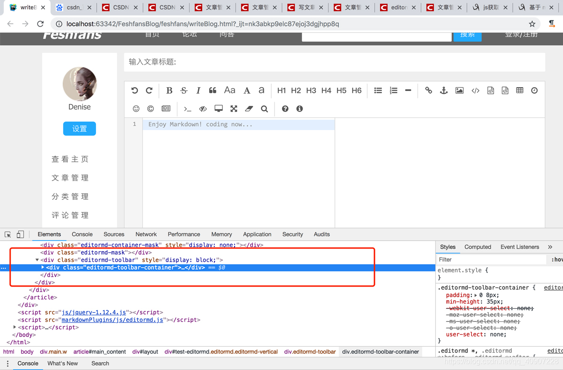Click the blue 设置 button
Viewport: 563px width, 370px height.
click(x=79, y=128)
